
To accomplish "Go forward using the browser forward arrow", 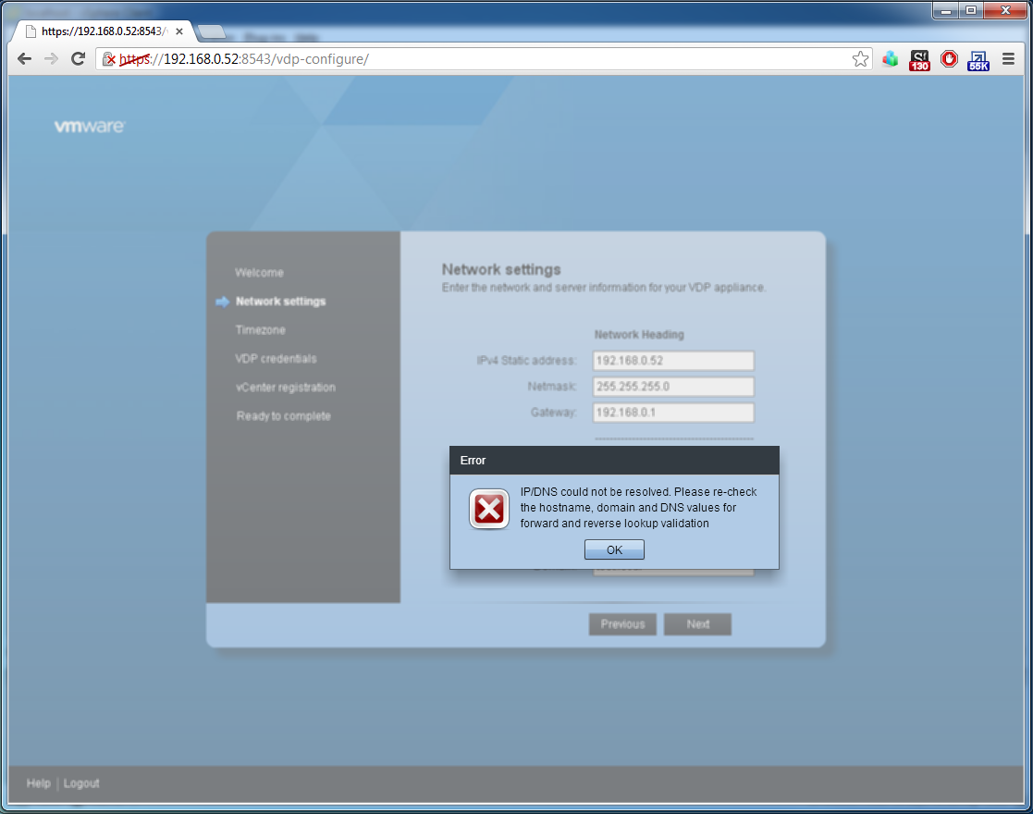I will pos(51,59).
